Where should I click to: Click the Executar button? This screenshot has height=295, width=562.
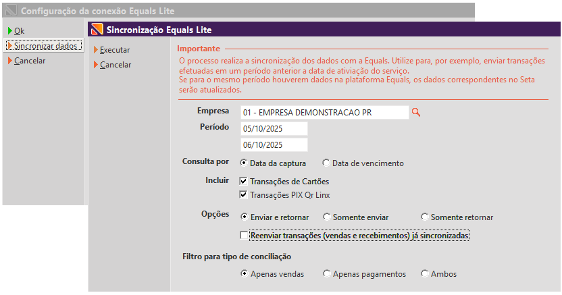tap(114, 50)
